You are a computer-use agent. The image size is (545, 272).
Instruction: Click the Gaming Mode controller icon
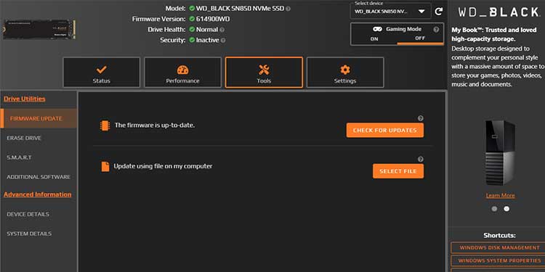[x=378, y=29]
